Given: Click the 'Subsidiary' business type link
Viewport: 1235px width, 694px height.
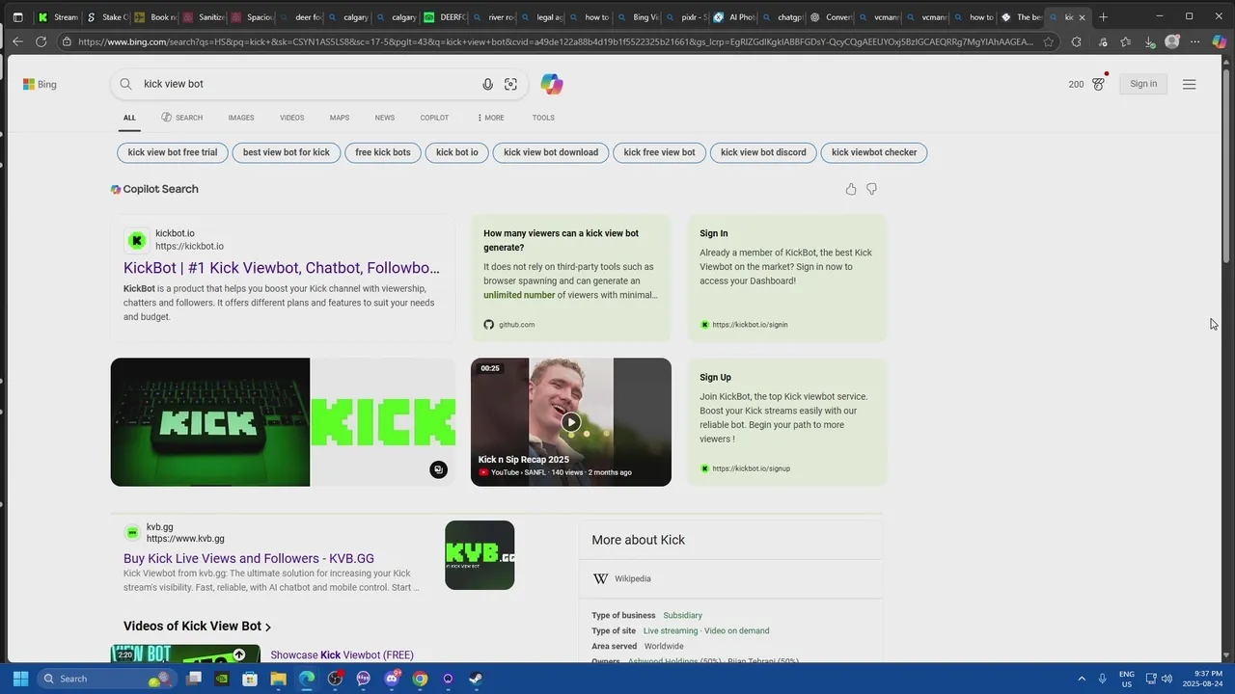Looking at the screenshot, I should [x=682, y=615].
